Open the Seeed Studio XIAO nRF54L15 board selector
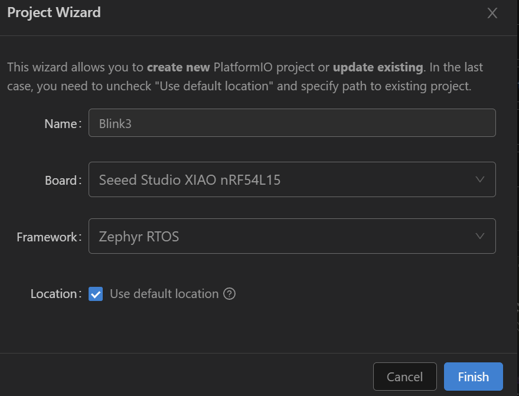 click(292, 179)
